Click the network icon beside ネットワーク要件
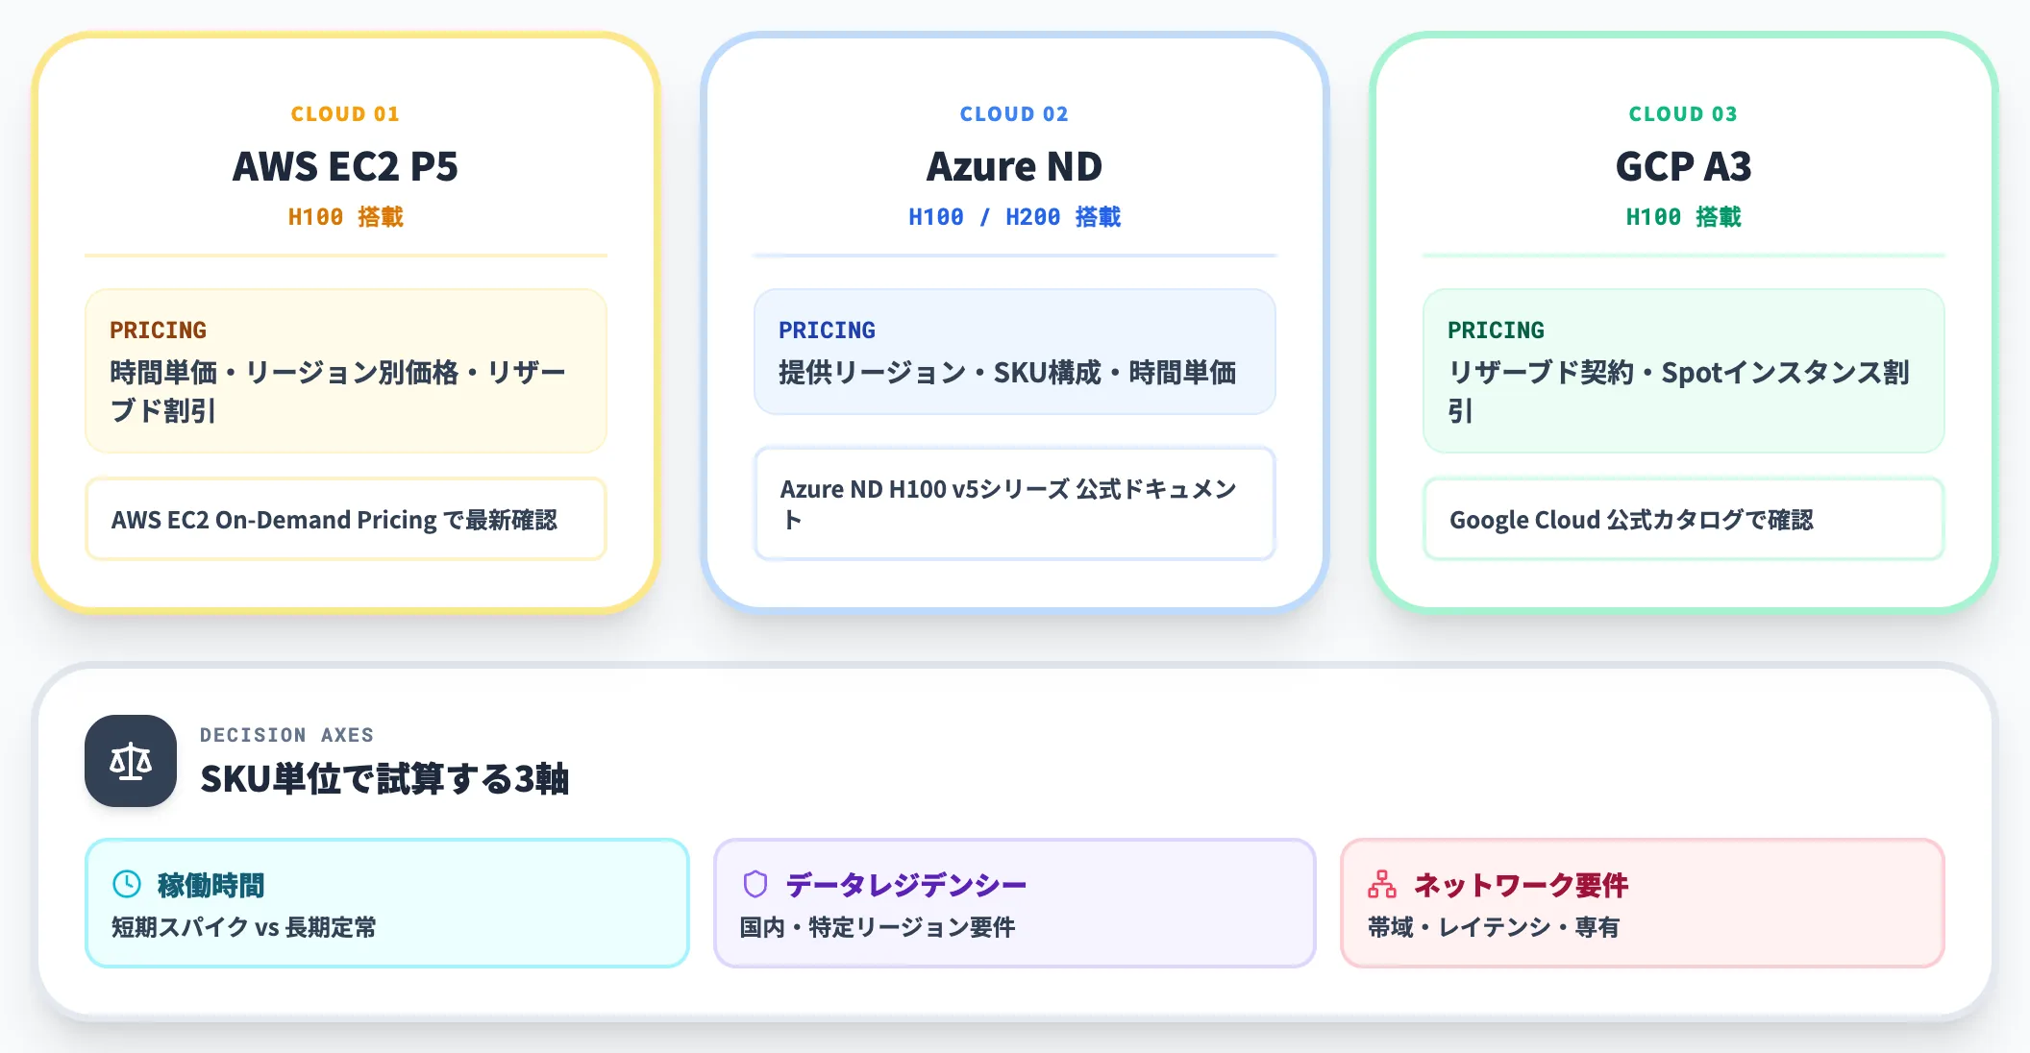This screenshot has width=2030, height=1053. click(x=1382, y=884)
